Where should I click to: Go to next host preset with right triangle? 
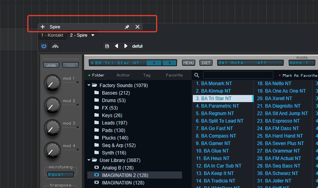(126, 46)
